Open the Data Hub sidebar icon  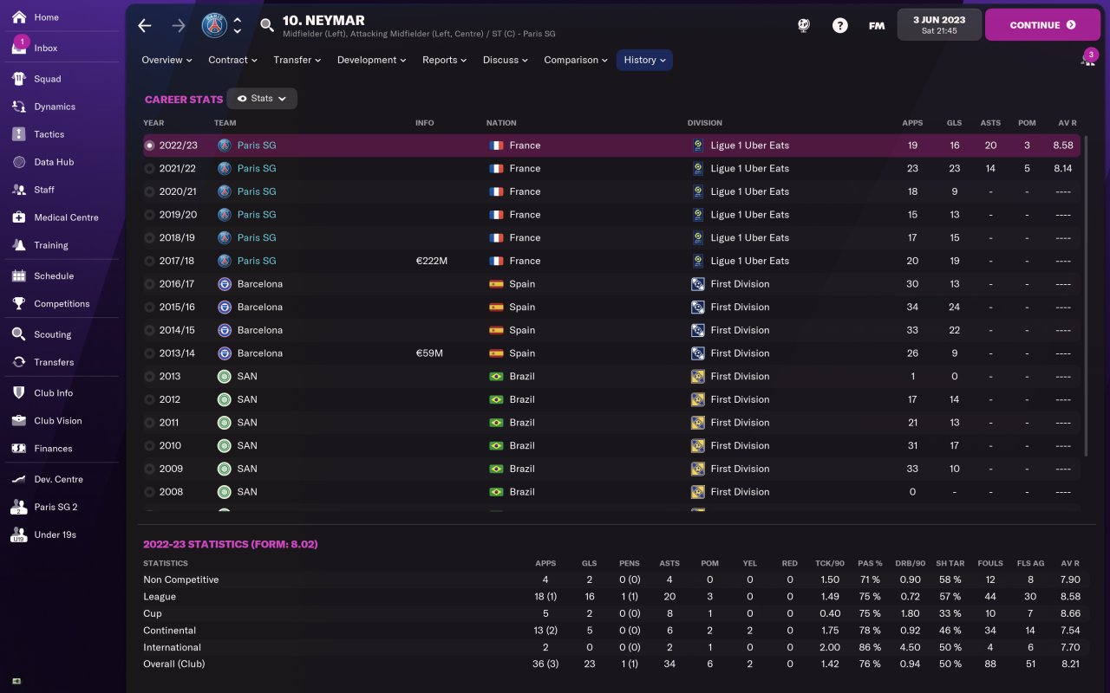click(x=19, y=162)
